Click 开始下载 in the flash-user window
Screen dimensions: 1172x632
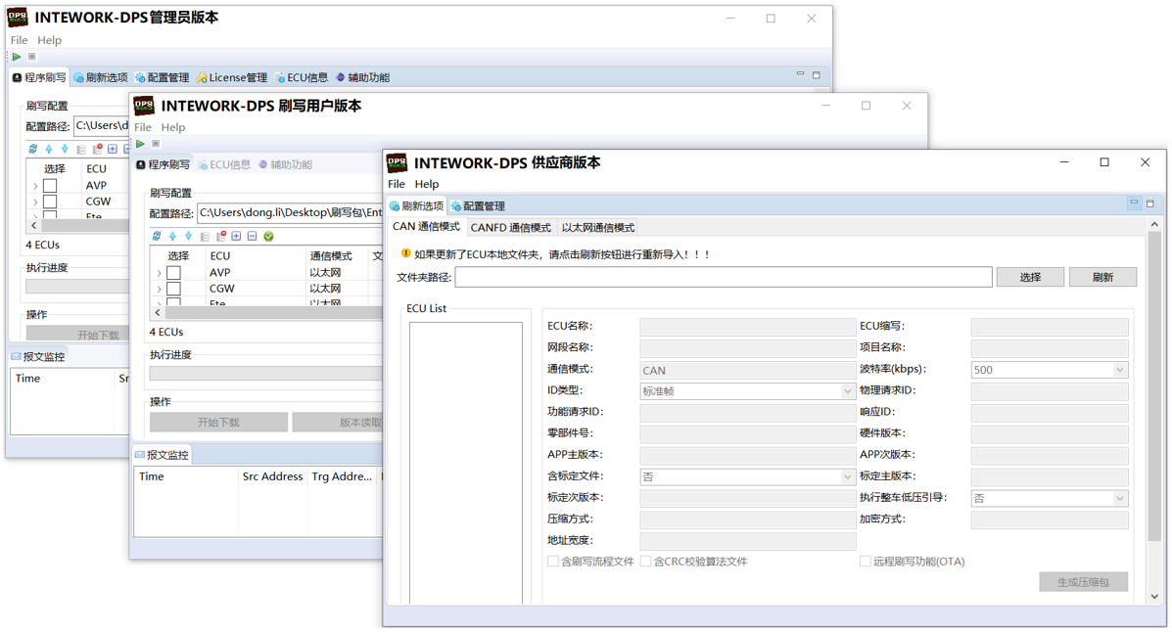(218, 422)
